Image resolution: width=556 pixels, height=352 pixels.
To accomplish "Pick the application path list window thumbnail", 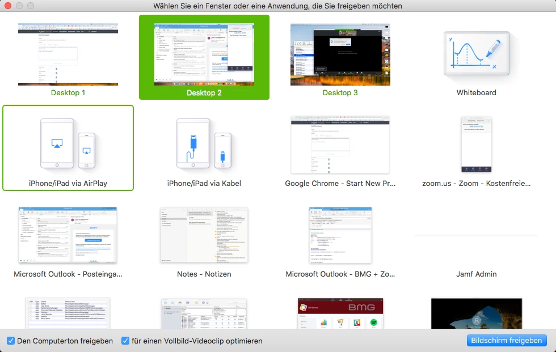I will pos(68,313).
